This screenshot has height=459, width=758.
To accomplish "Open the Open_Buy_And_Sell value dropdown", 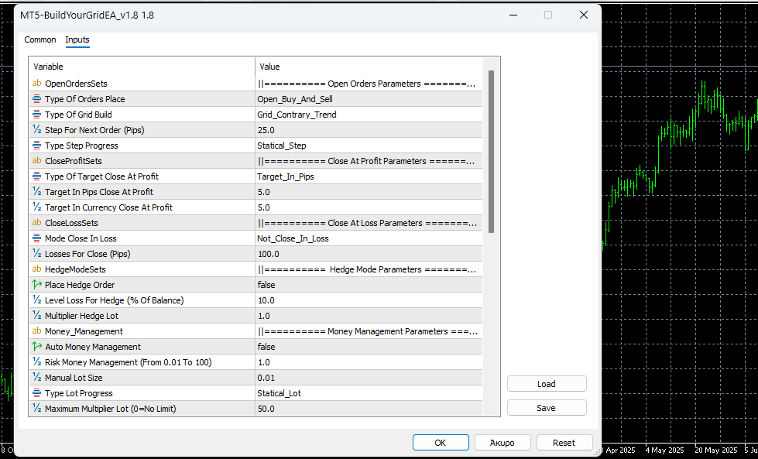I will pos(369,99).
